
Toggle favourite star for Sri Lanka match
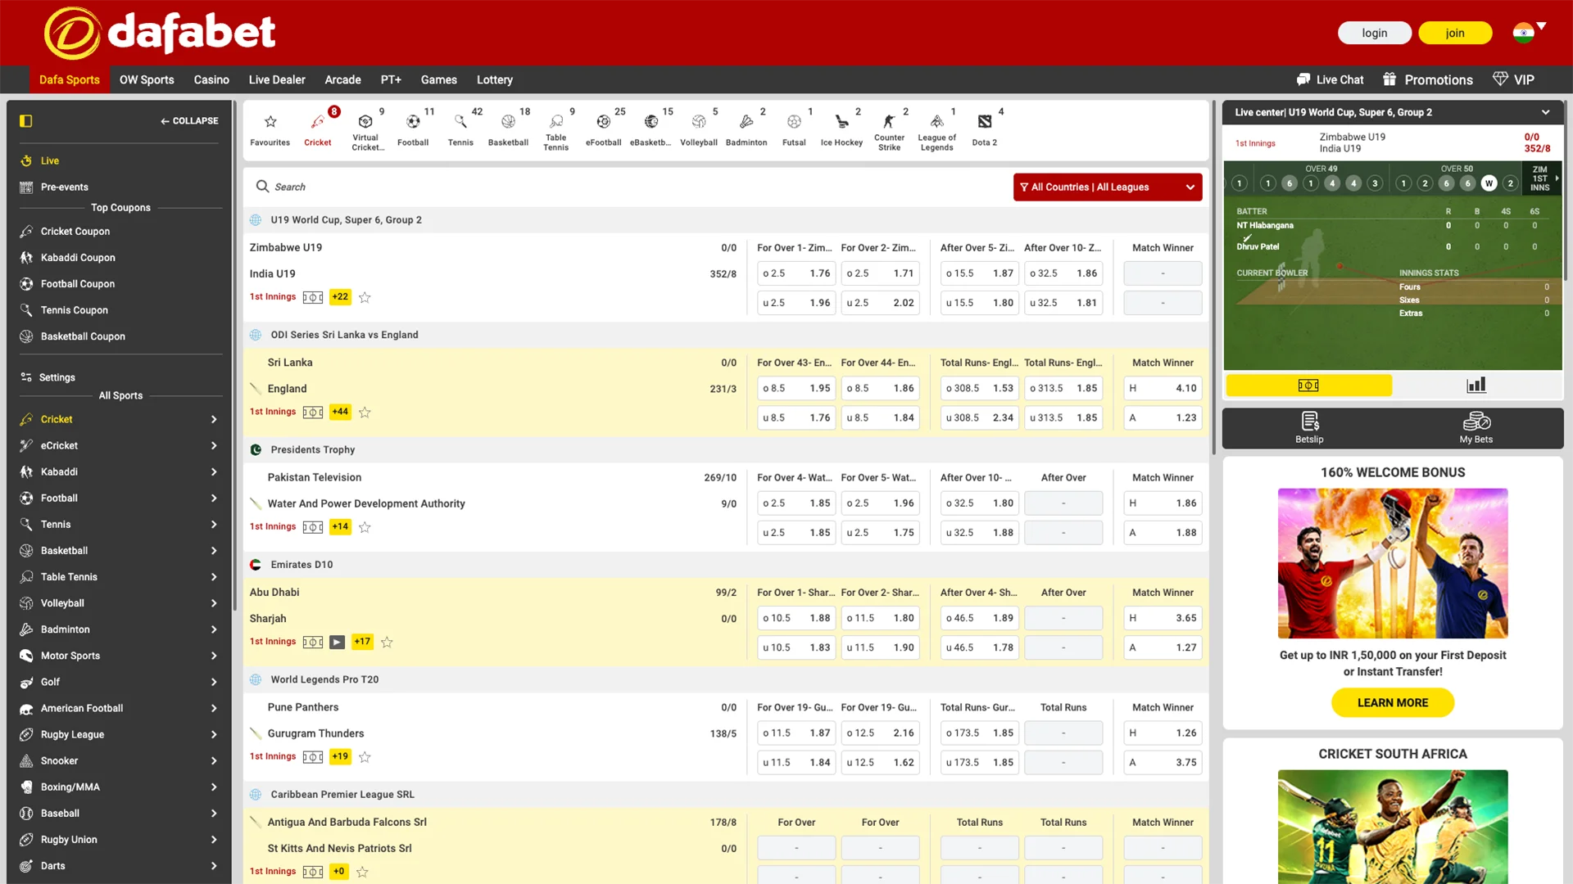coord(365,413)
